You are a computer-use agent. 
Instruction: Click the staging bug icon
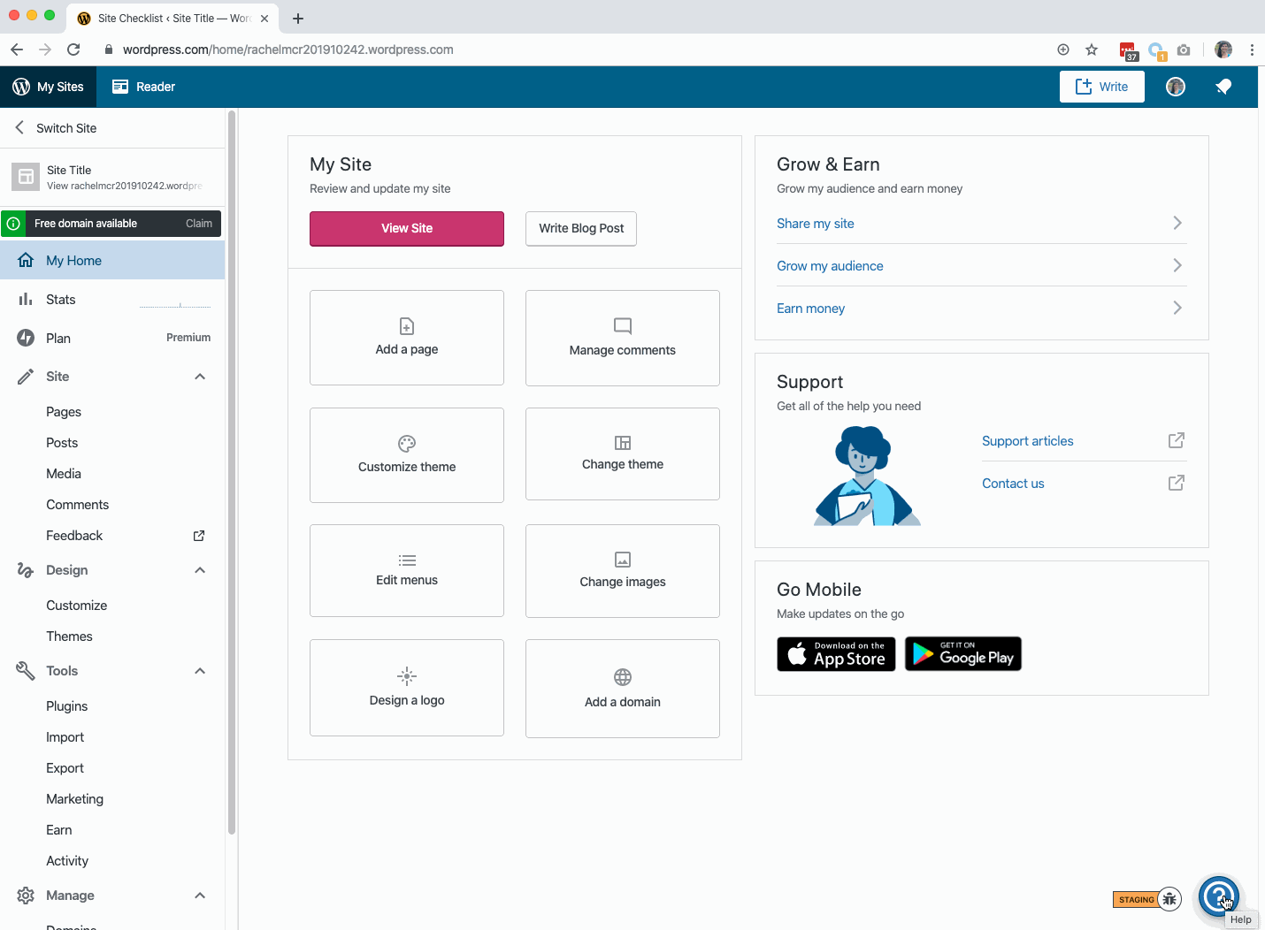(1169, 899)
